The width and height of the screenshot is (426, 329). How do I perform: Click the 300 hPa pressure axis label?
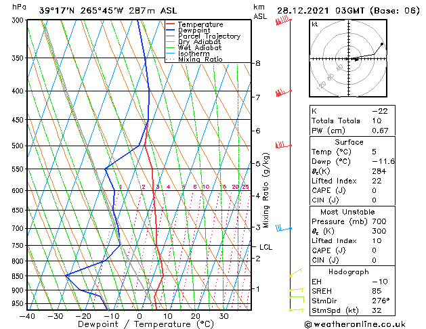(x=18, y=20)
